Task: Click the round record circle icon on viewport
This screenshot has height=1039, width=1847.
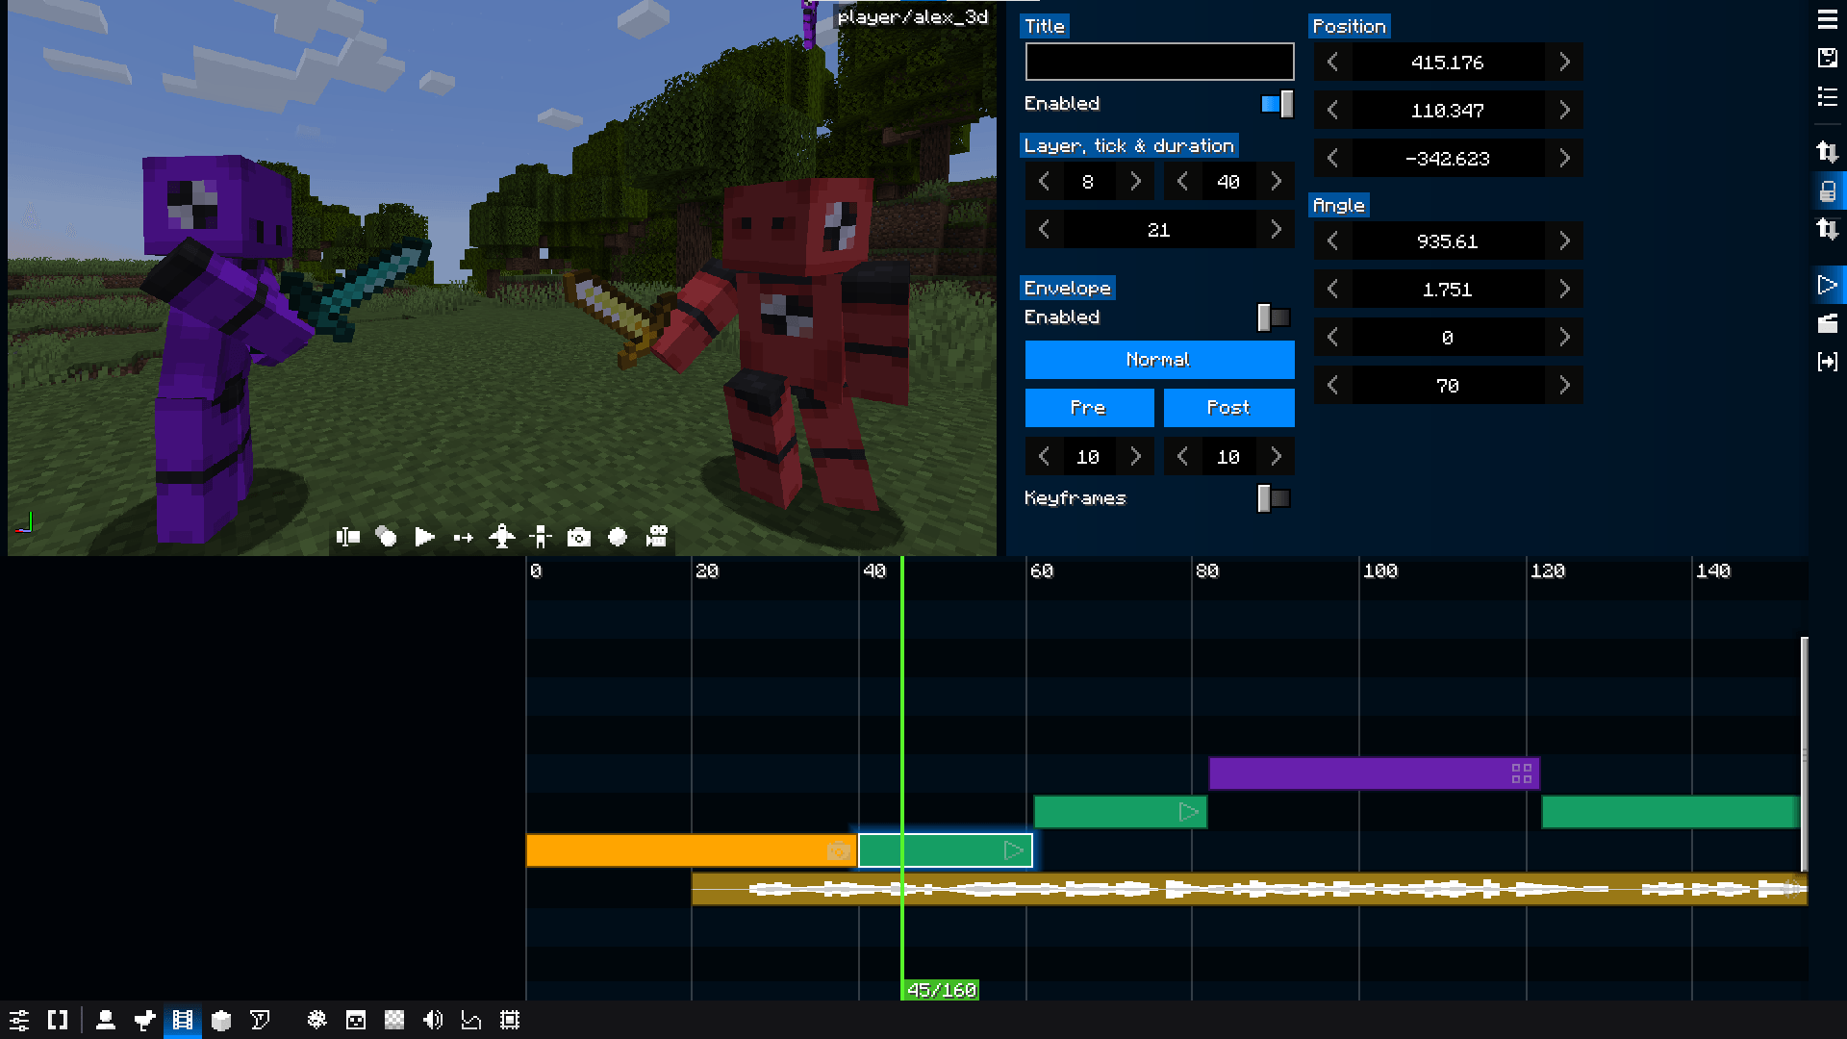Action: coord(618,537)
